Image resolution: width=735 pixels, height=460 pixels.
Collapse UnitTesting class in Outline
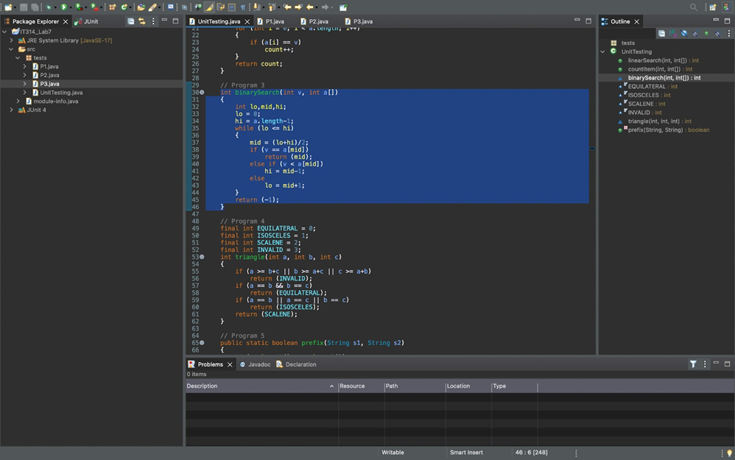603,52
